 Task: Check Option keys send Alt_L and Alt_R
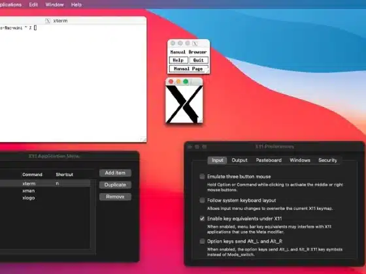[202, 241]
